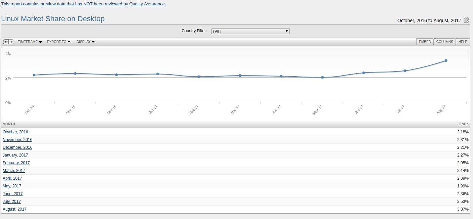Click the 2.31% value cell
Viewport: 473px width, 219px height.
point(463,140)
